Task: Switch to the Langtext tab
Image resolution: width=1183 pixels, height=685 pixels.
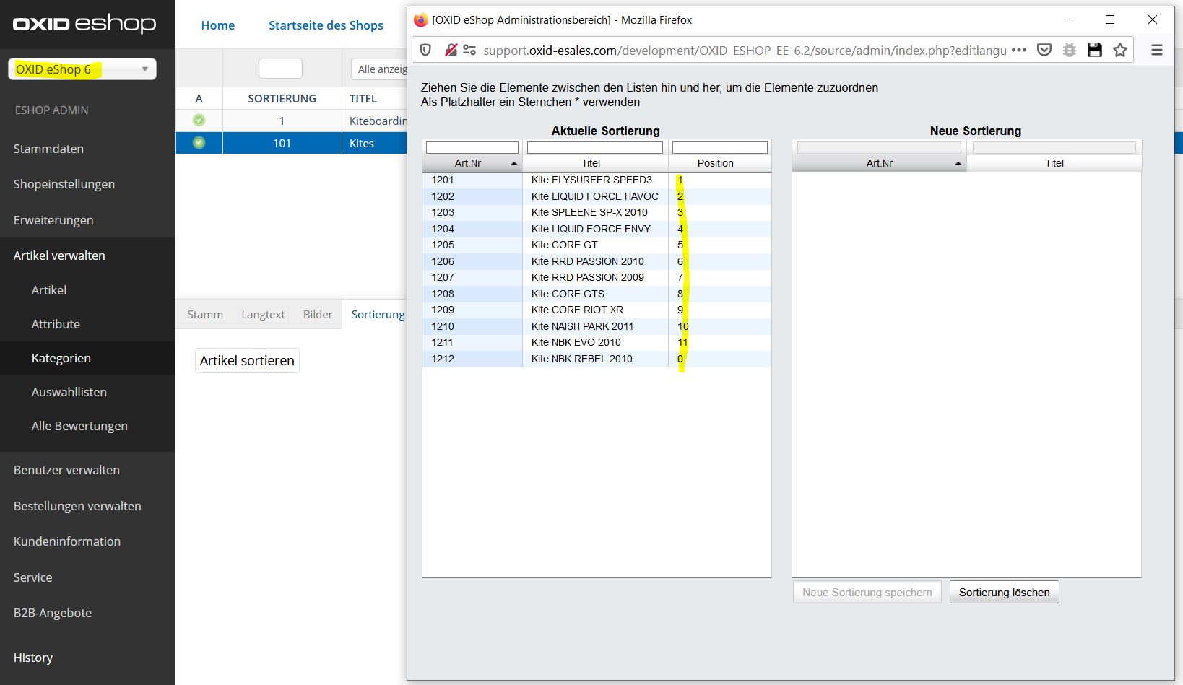Action: point(263,314)
